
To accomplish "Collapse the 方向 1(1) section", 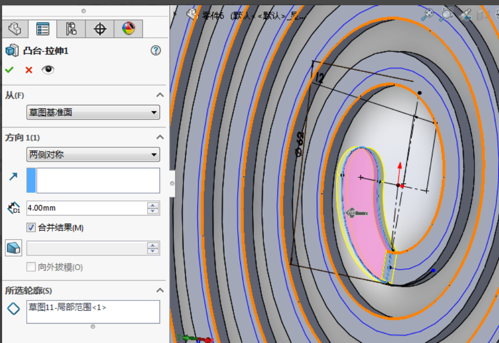I will pos(160,137).
